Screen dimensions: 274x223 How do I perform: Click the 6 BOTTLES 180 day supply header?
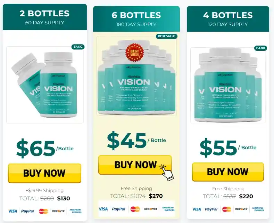coord(136,19)
